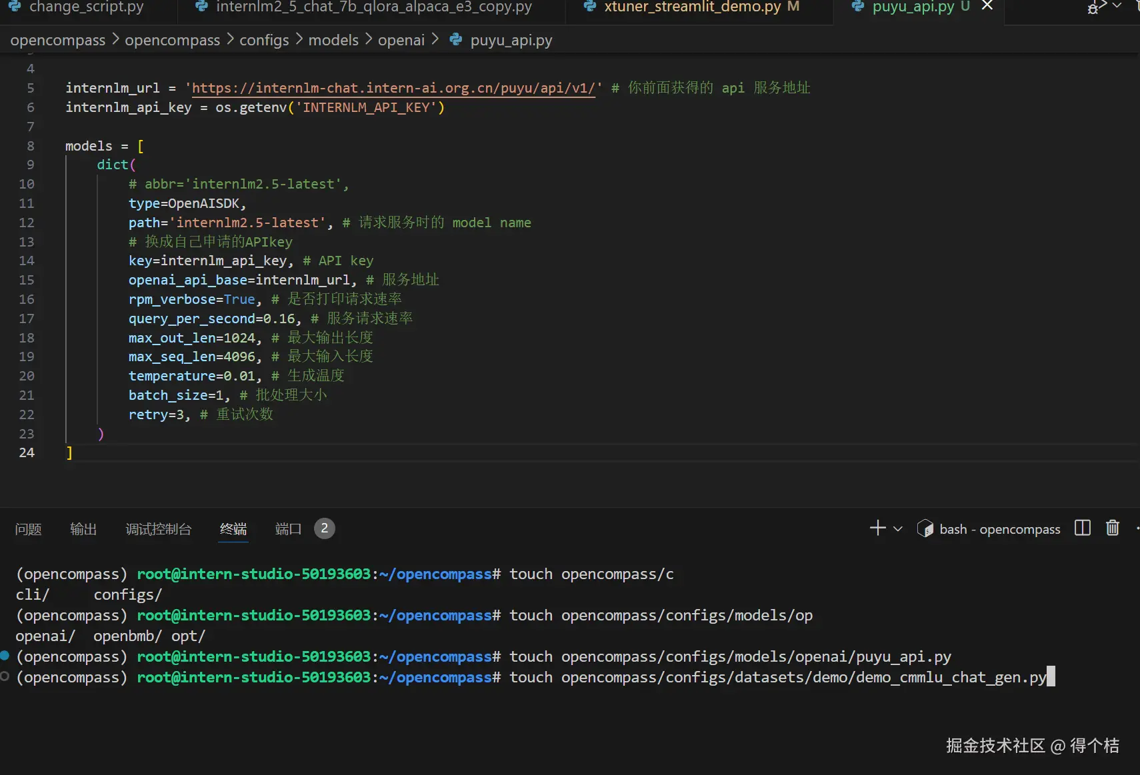Image resolution: width=1140 pixels, height=775 pixels.
Task: Click the Python icon in the breadcrumb
Action: [456, 39]
